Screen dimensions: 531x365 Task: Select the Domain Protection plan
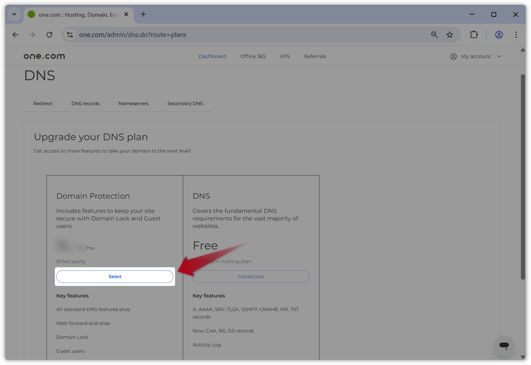115,276
